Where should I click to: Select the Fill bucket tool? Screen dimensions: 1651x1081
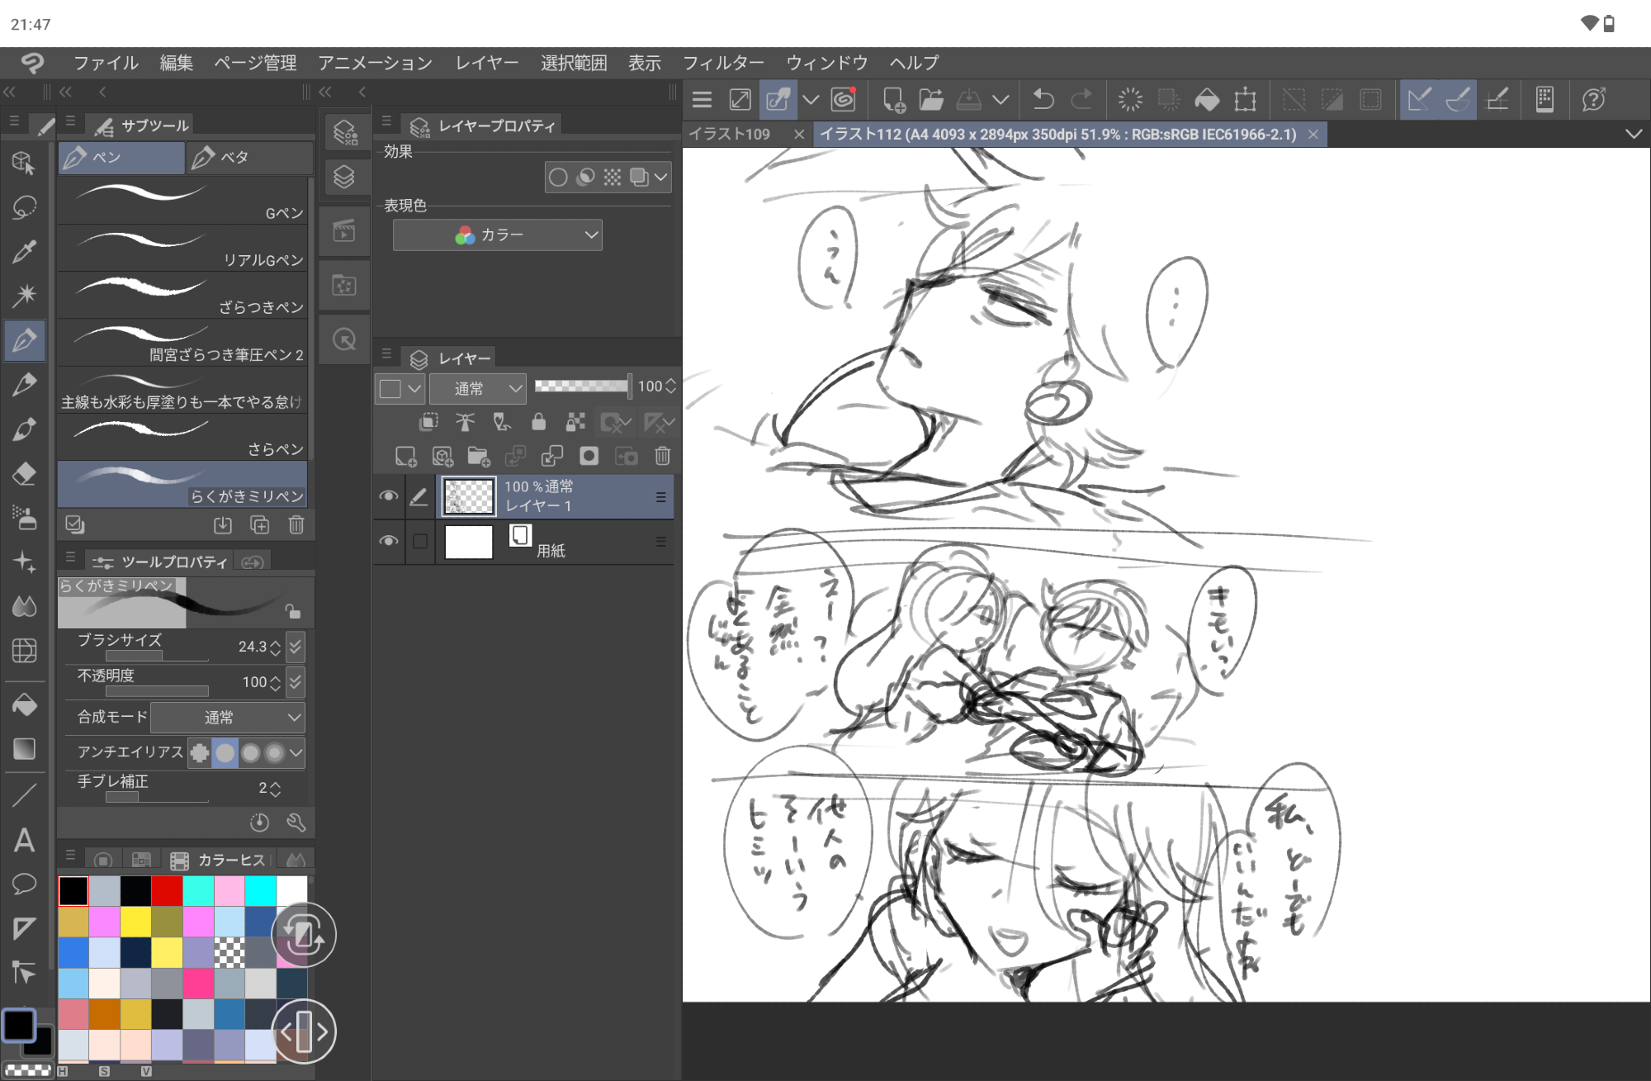[24, 704]
